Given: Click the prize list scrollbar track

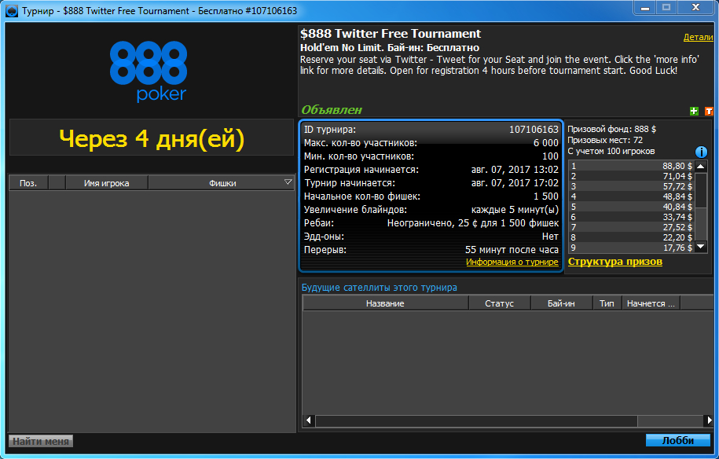Looking at the screenshot, I should pyautogui.click(x=701, y=207).
